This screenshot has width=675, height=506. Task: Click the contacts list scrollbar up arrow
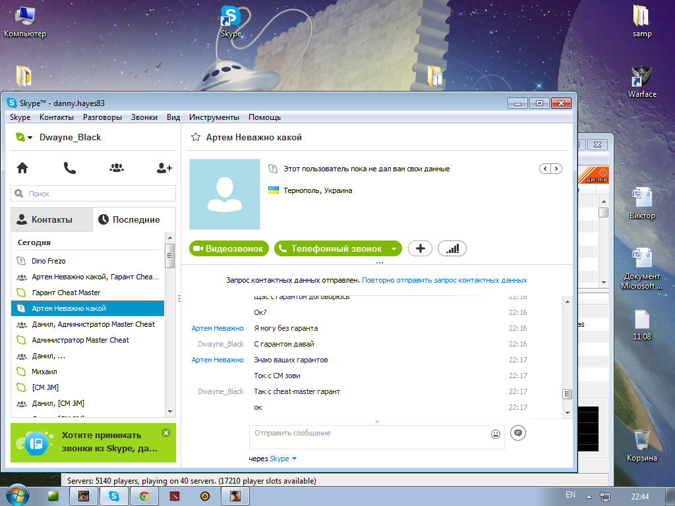click(170, 238)
